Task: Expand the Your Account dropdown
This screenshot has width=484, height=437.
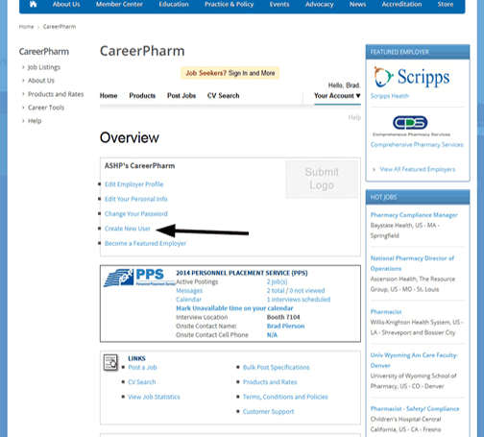Action: point(337,96)
